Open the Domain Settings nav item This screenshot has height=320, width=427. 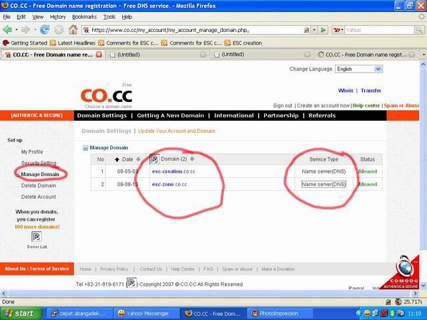click(102, 115)
